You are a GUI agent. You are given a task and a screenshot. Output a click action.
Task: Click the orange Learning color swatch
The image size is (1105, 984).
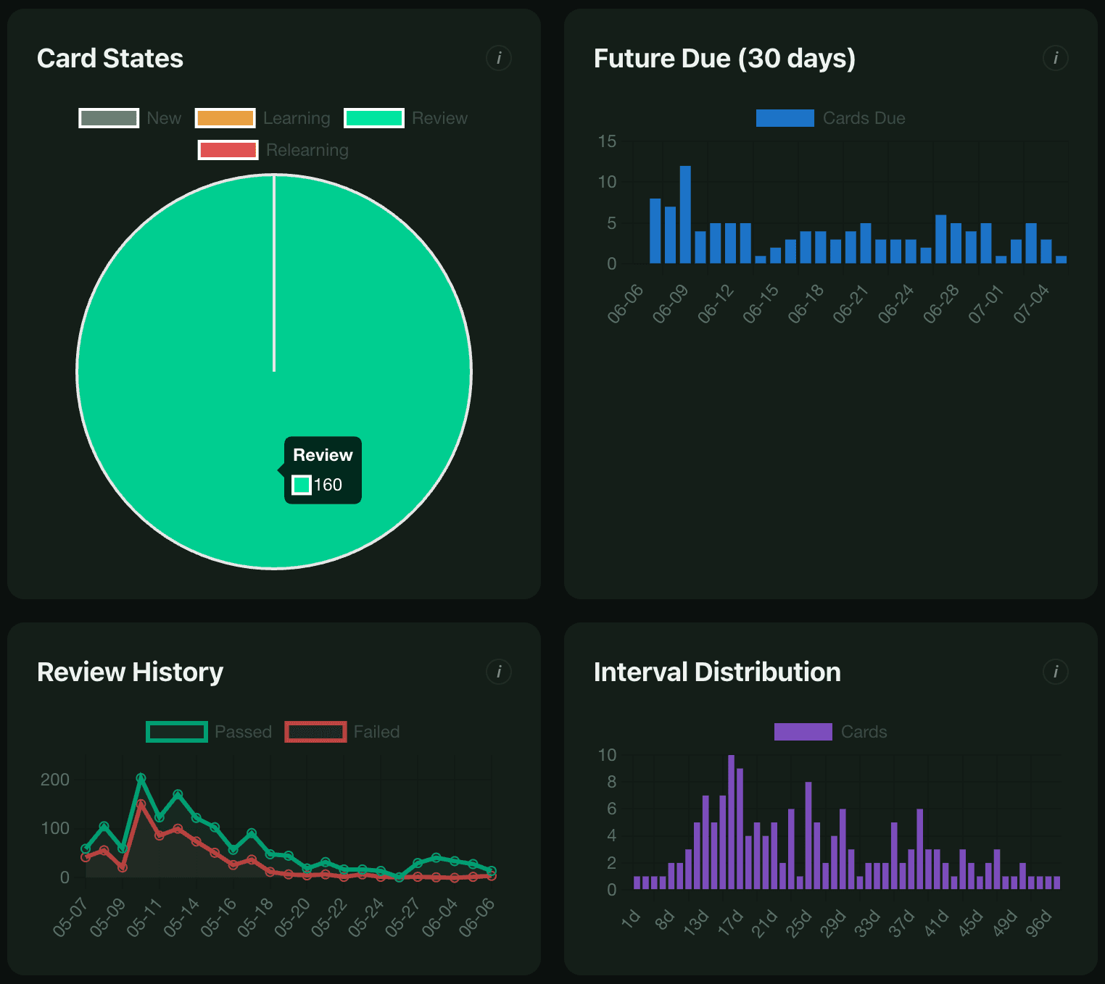pos(225,118)
